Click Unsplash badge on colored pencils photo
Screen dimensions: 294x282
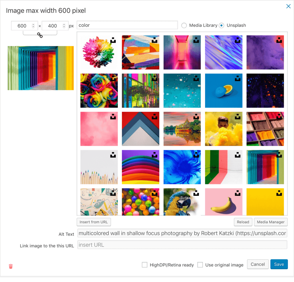click(x=113, y=155)
